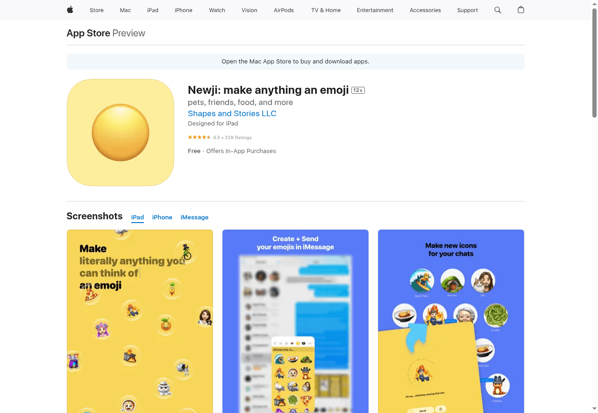The width and height of the screenshot is (598, 413).
Task: Open the iPhone navigation menu
Action: 184,10
